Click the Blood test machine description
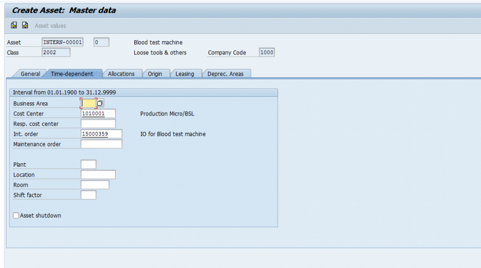Viewport: 481px width, 268px height. tap(158, 42)
